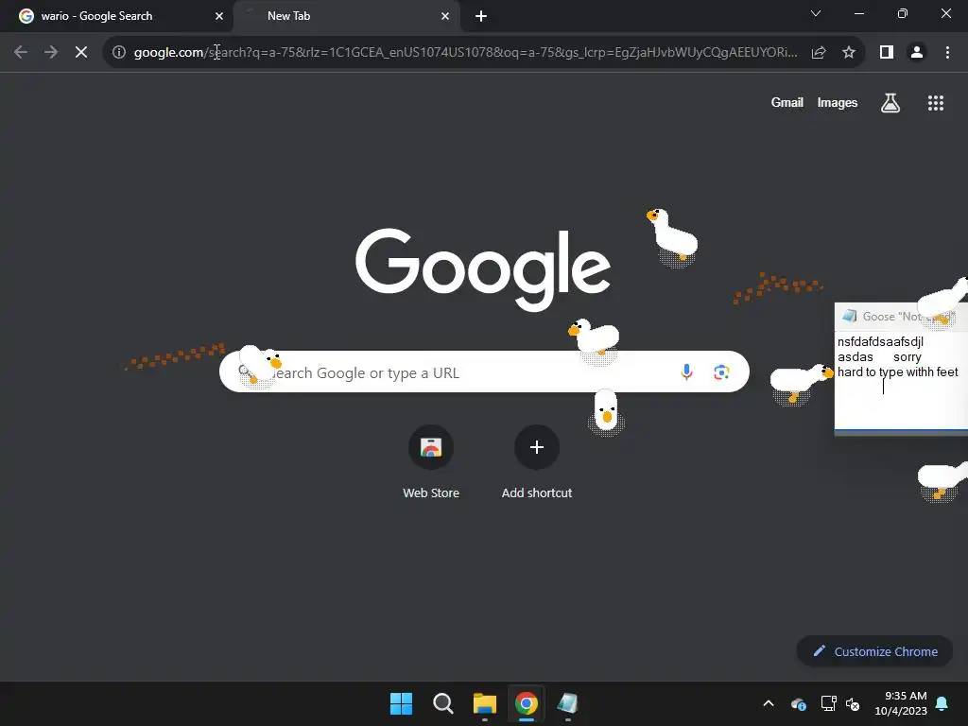
Task: Open the notifications bell
Action: coord(942,703)
